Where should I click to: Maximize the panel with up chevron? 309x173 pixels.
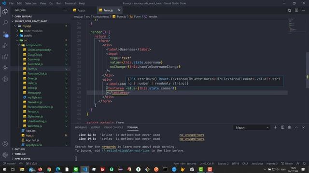point(296,127)
